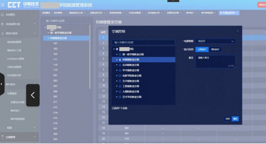The width and height of the screenshot is (266, 144).
Task: Click the 空调管理 sidebar icon
Action: tap(2, 137)
